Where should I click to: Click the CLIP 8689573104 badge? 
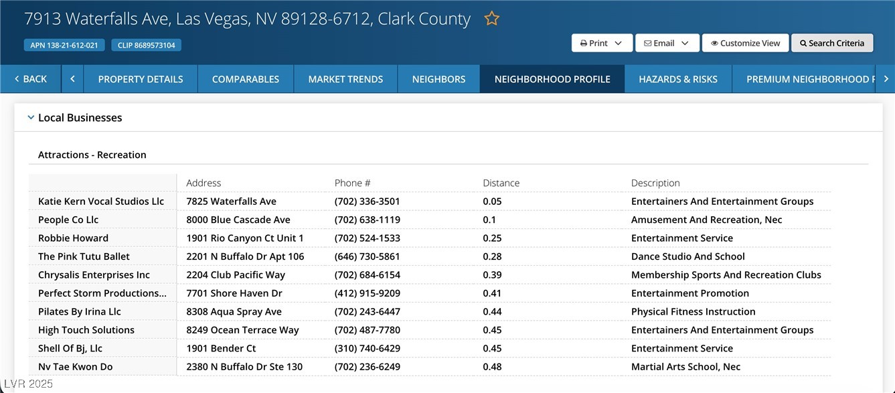point(146,46)
